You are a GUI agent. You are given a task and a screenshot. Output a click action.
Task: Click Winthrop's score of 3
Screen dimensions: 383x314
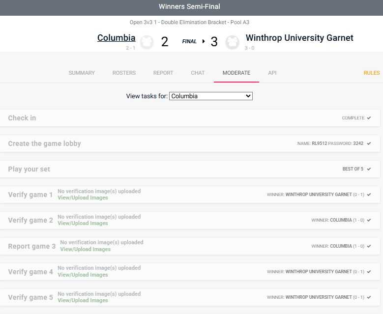214,42
